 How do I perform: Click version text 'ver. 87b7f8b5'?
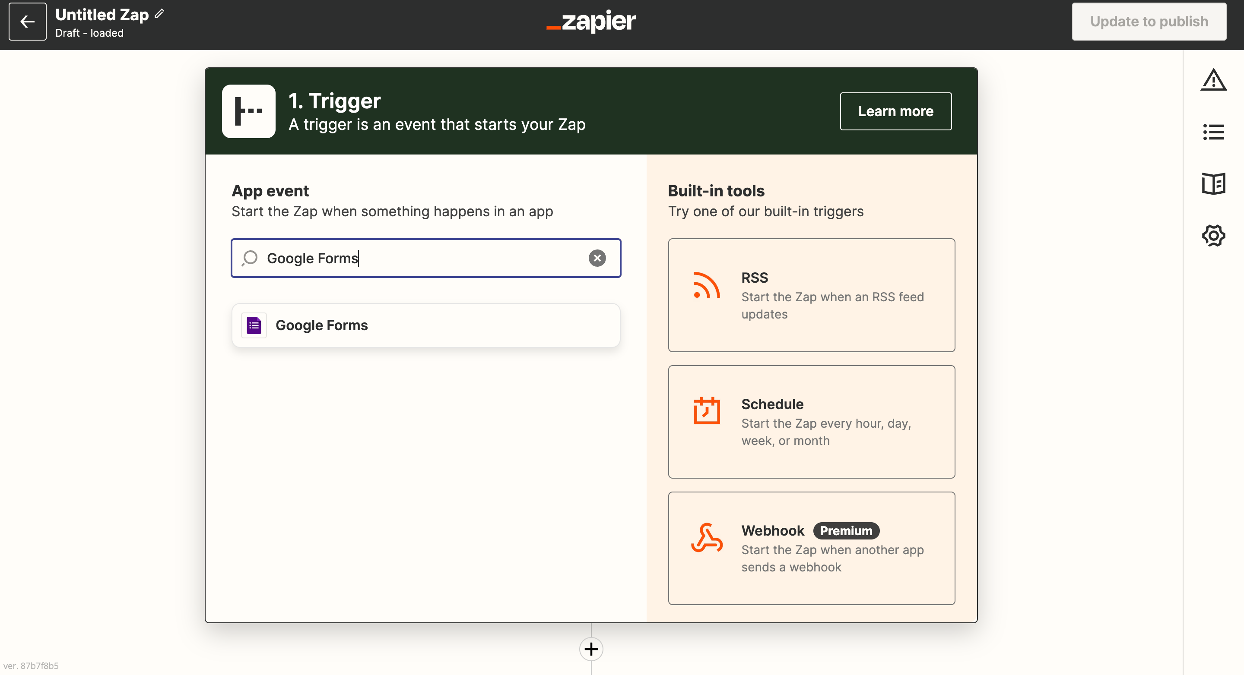tap(31, 666)
